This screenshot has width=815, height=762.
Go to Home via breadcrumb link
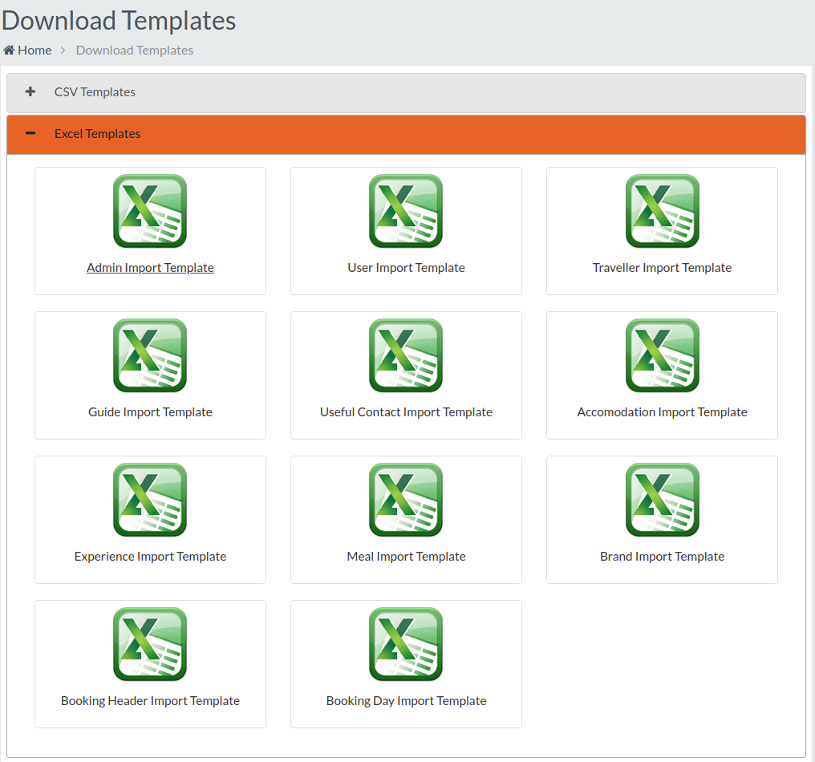pos(27,50)
